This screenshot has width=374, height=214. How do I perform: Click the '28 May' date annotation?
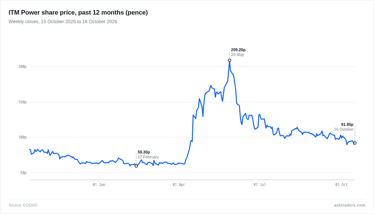pyautogui.click(x=237, y=55)
